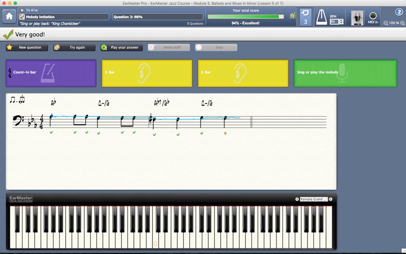Viewport: 406px width, 254px height.
Task: Increase BPM with the up stepper
Action: 342,20
